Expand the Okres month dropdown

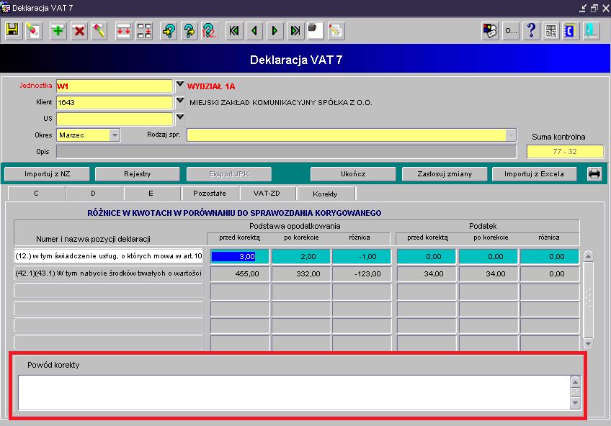tap(115, 135)
